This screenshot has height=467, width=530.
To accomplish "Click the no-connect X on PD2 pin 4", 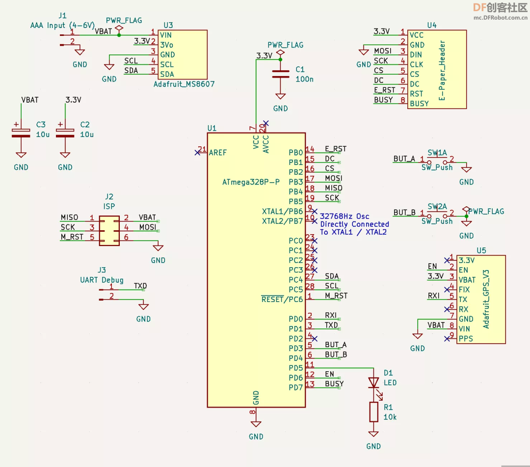I will pyautogui.click(x=315, y=338).
